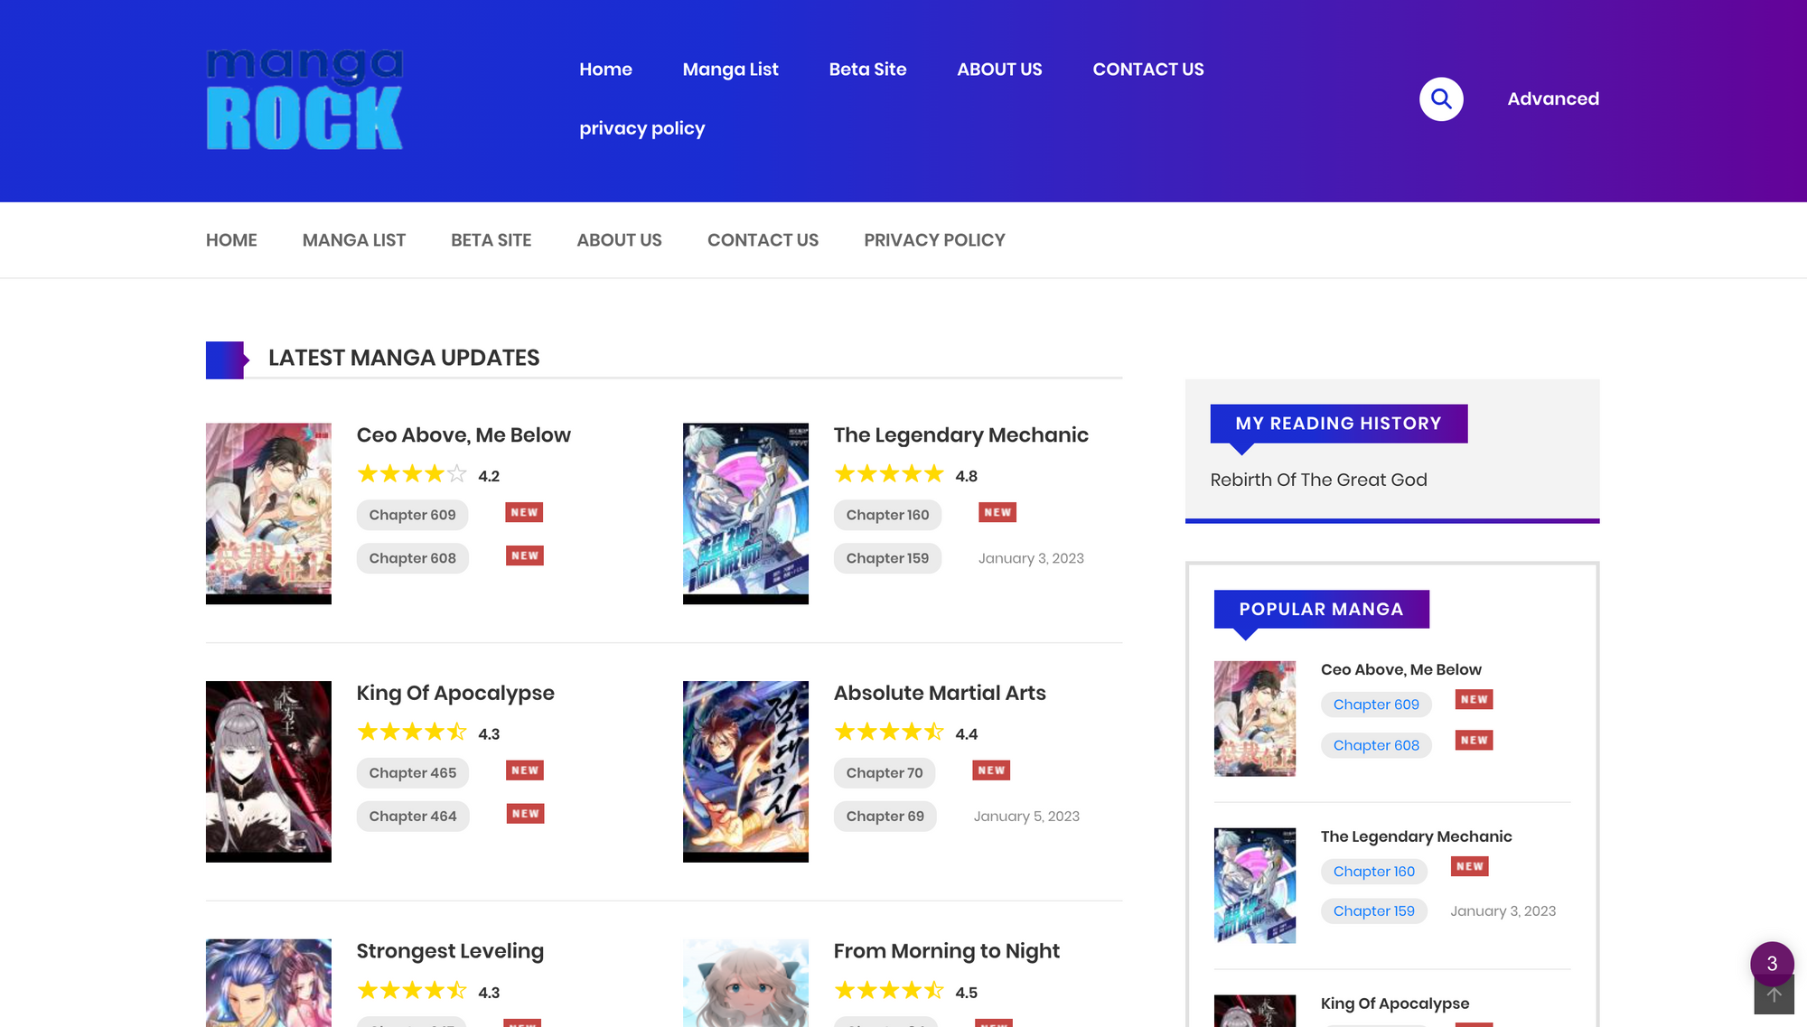Open Absolute Martial Arts title
Image resolution: width=1807 pixels, height=1027 pixels.
940,694
